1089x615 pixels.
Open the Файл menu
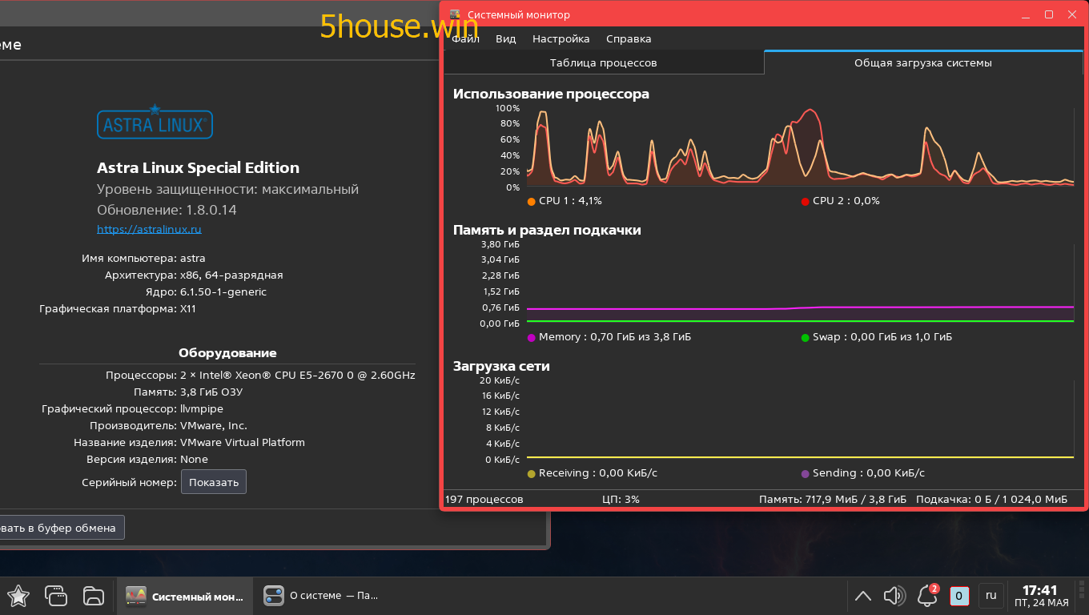click(465, 38)
